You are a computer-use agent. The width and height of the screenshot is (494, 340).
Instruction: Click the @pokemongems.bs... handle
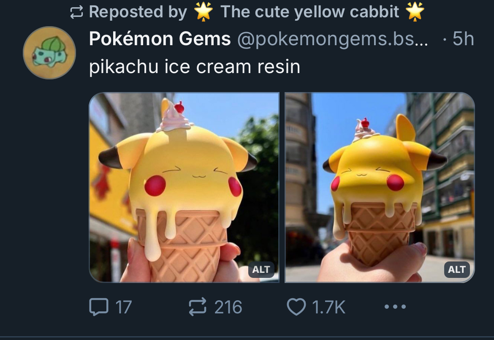(x=332, y=39)
